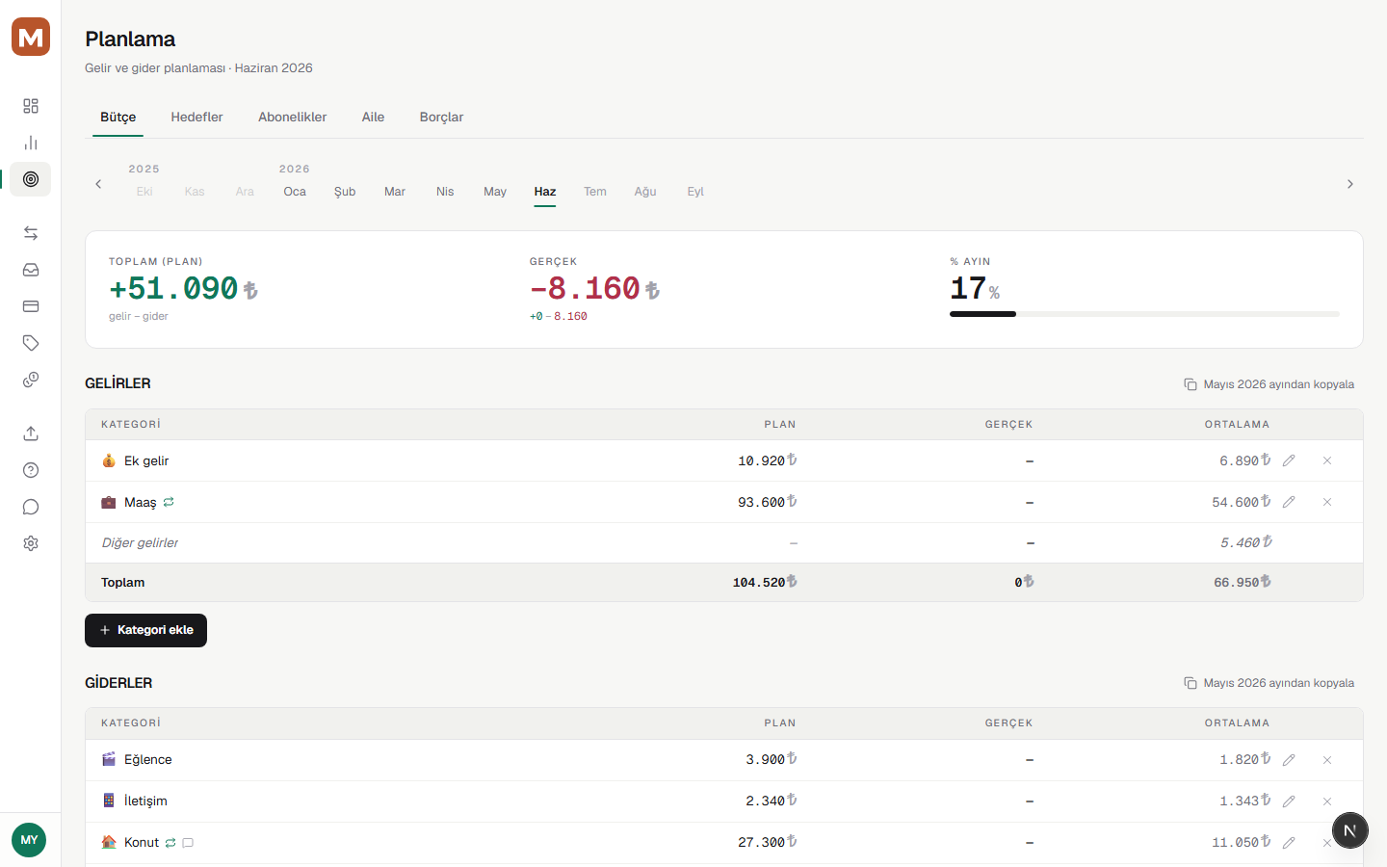Select month Mar
Image resolution: width=1387 pixels, height=867 pixels.
point(395,192)
